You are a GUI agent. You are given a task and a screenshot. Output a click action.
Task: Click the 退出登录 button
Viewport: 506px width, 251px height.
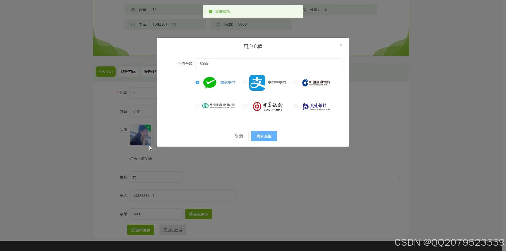click(173, 230)
